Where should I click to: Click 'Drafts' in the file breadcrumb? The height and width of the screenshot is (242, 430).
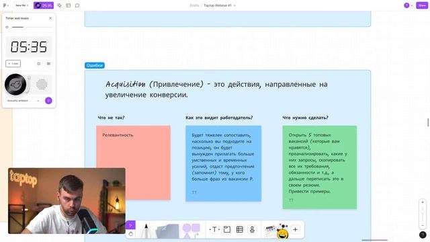pos(194,5)
